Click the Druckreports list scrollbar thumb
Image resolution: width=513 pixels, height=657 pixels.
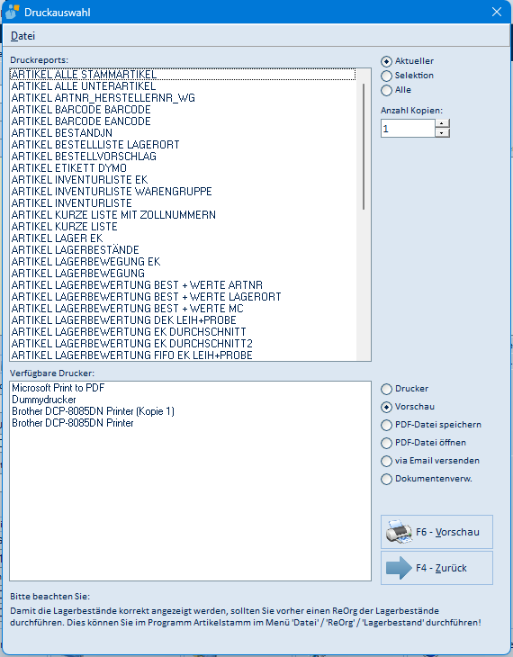[364, 146]
